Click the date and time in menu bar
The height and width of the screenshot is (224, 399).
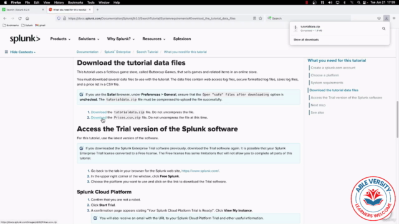pos(383,2)
